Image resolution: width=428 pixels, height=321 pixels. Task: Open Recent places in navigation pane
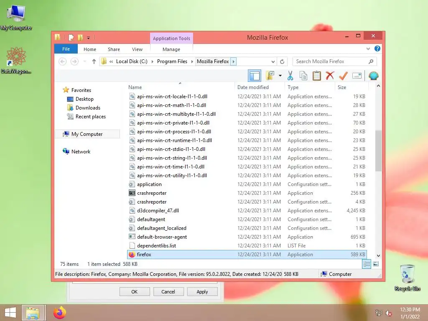[x=90, y=116]
